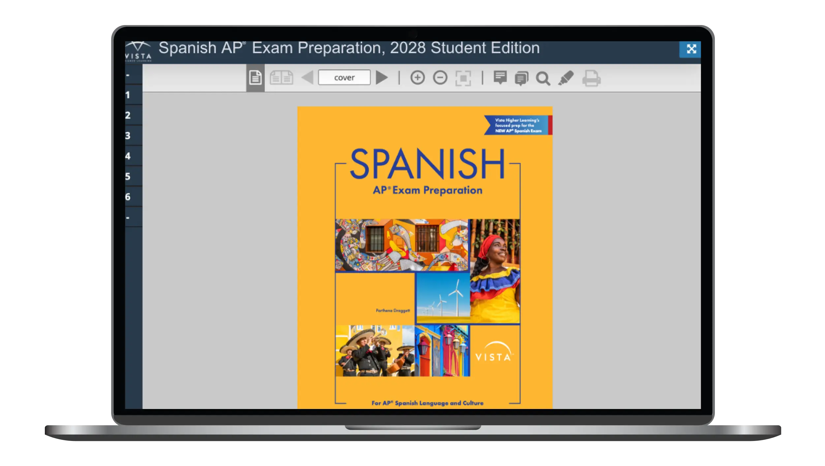
Task: Go to next page arrow
Action: [x=382, y=78]
